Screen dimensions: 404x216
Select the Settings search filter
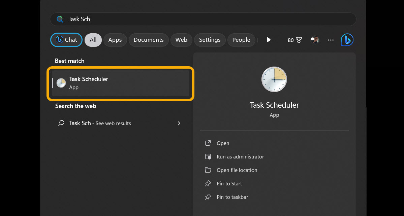pos(210,40)
